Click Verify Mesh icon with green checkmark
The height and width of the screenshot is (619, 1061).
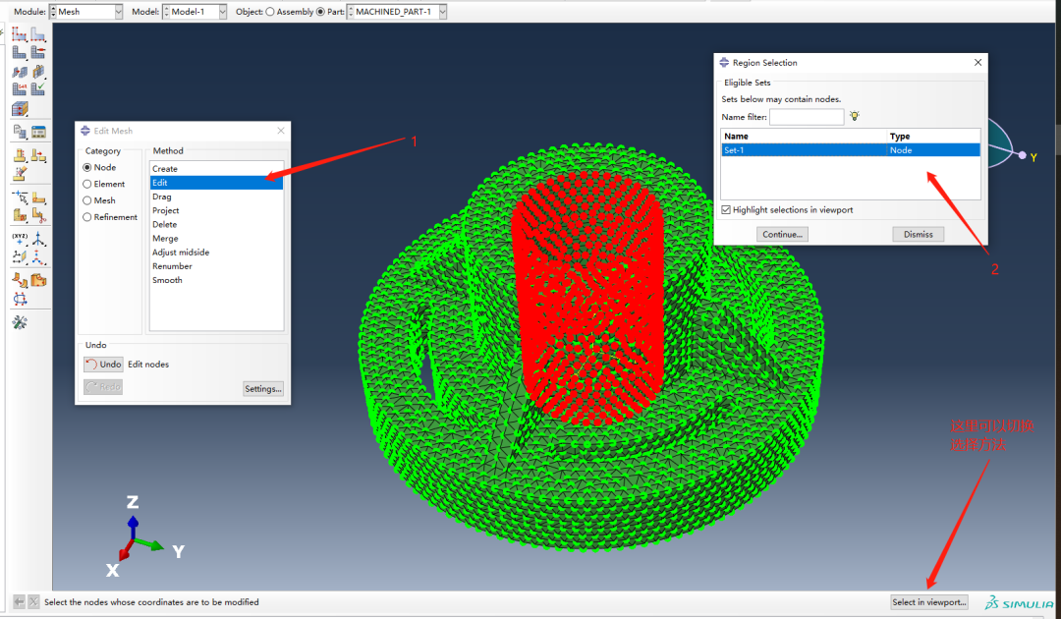coord(38,88)
